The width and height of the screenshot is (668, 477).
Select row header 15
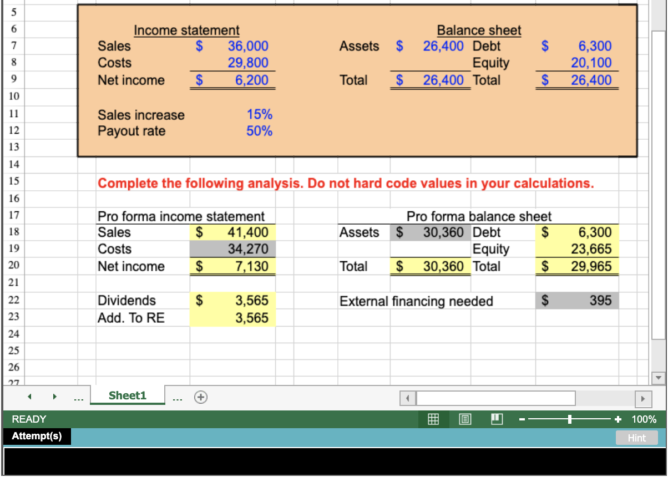13,181
